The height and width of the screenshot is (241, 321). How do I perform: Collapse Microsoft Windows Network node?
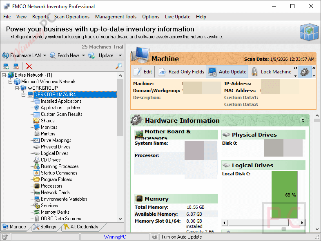pyautogui.click(x=11, y=82)
